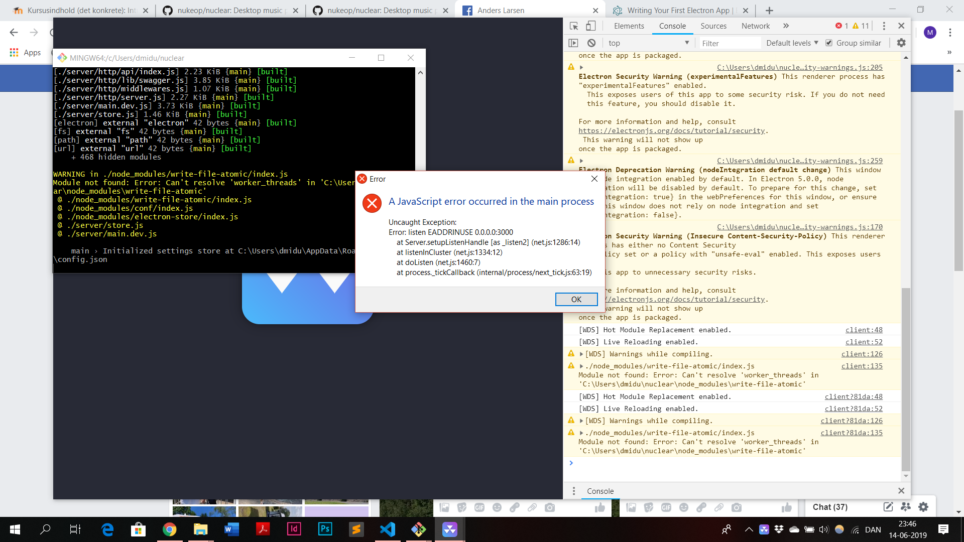Screen dimensions: 964x542
Task: Select the inspect element tool in DevTools
Action: tap(573, 26)
